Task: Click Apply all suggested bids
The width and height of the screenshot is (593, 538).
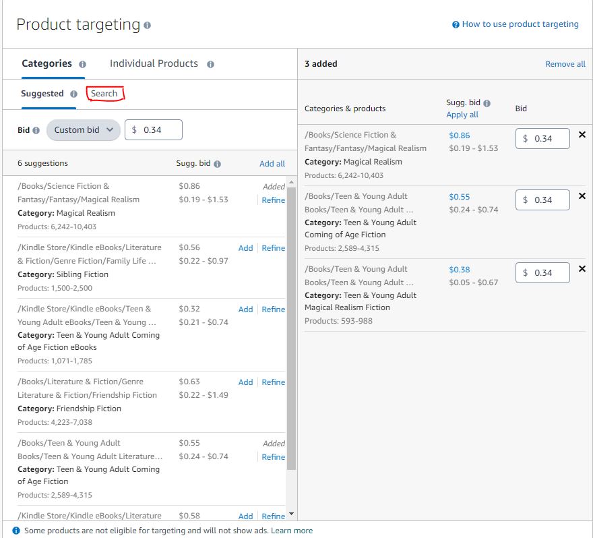Action: pyautogui.click(x=462, y=115)
